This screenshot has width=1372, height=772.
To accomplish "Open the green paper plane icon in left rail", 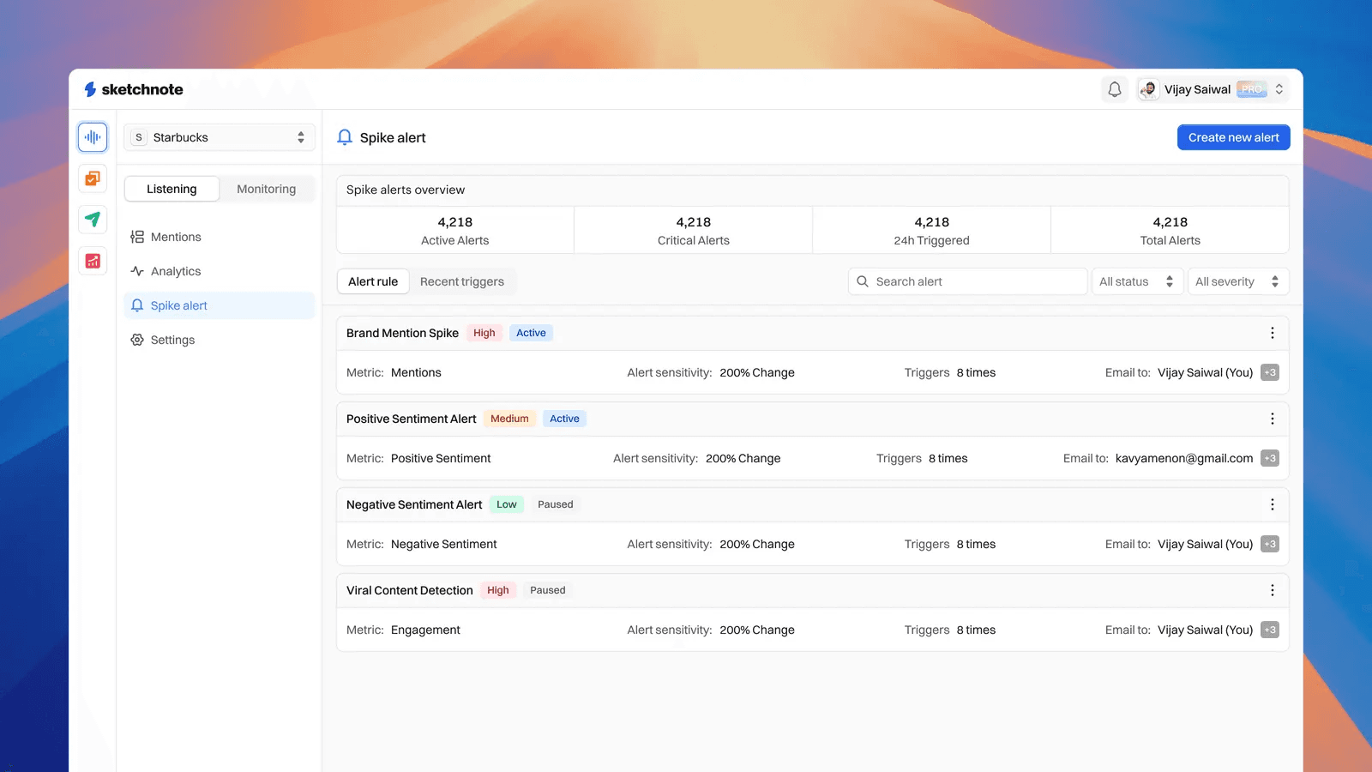I will click(x=93, y=220).
